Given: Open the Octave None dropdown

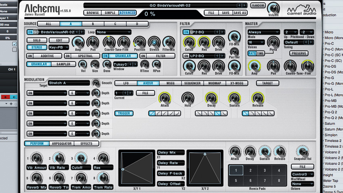Looking at the screenshot, I should 302,184.
